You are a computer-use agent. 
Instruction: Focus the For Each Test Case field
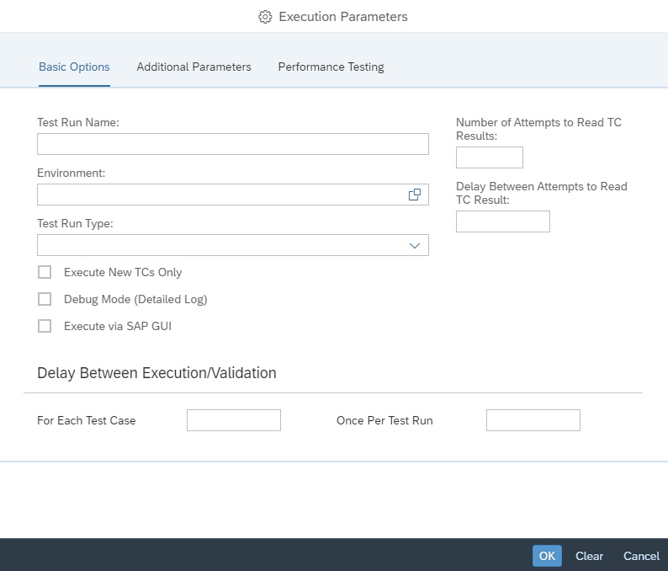click(233, 420)
